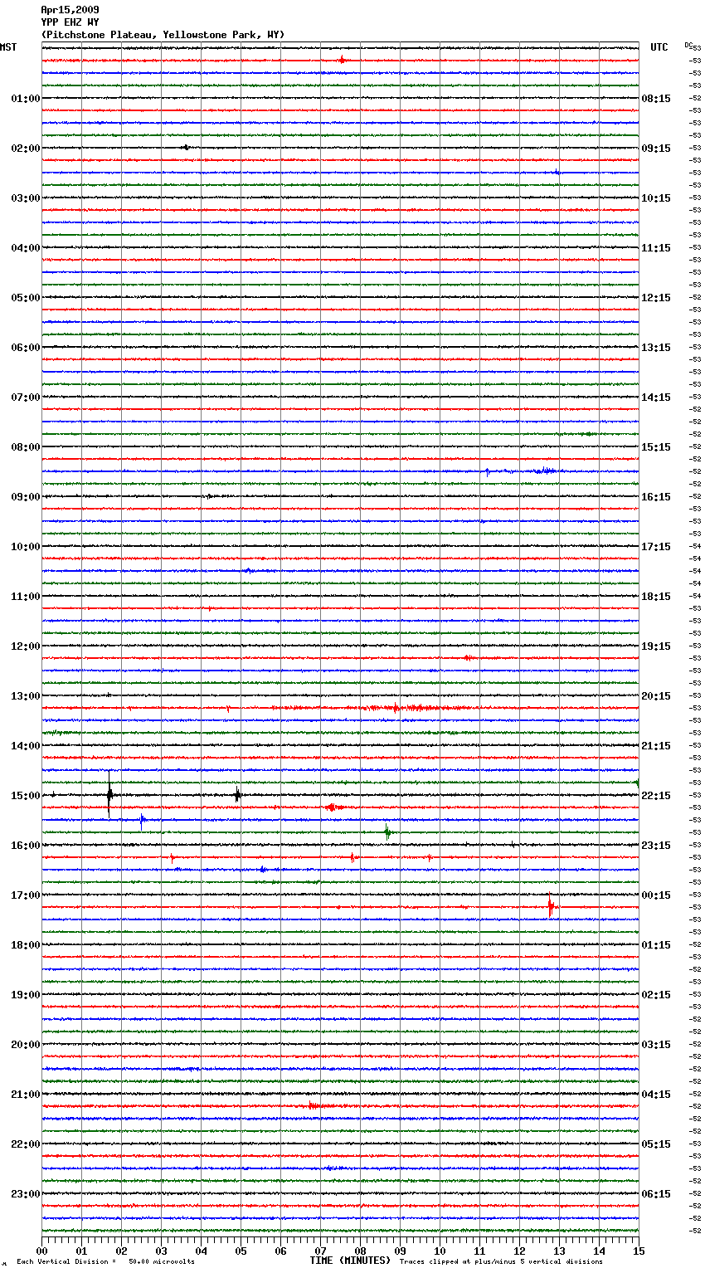Click black spike on 15:00 trace near minute 5
705x1273 pixels.
(x=238, y=795)
